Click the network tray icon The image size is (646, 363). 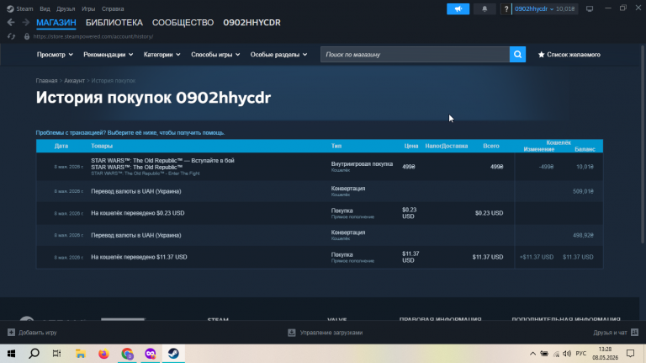point(556,354)
